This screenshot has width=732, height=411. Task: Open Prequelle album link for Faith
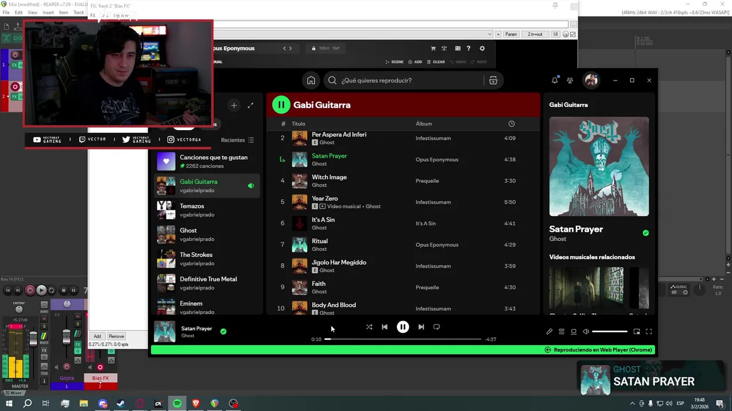pos(427,288)
